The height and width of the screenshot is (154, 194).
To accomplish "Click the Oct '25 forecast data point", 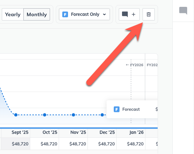I will pyautogui.click(x=45, y=115).
